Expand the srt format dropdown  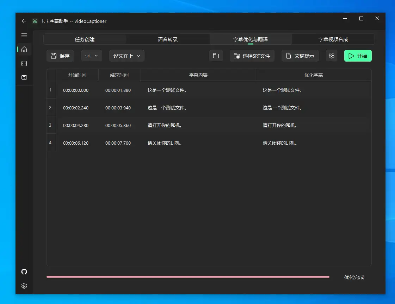click(x=92, y=56)
